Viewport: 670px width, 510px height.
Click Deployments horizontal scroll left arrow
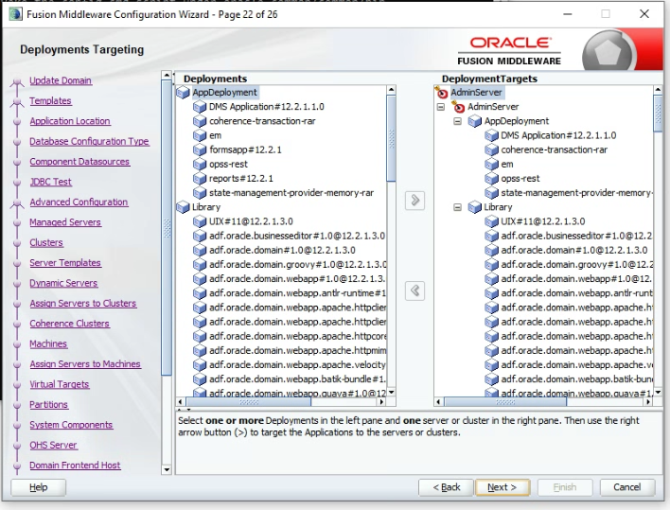pos(181,401)
